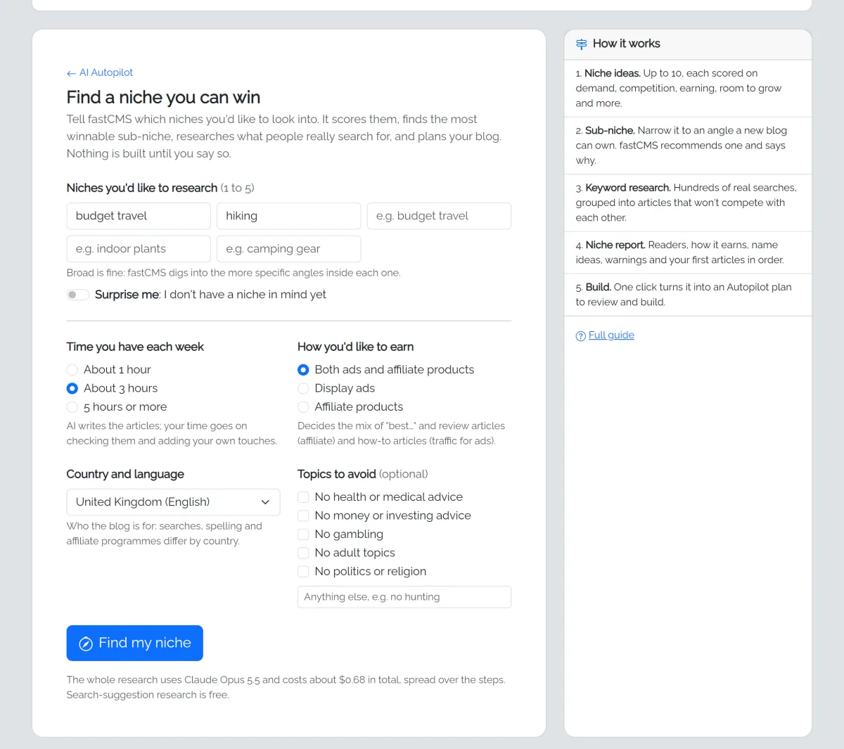Select the Affiliate products earning option
Image resolution: width=844 pixels, height=749 pixels.
(303, 407)
